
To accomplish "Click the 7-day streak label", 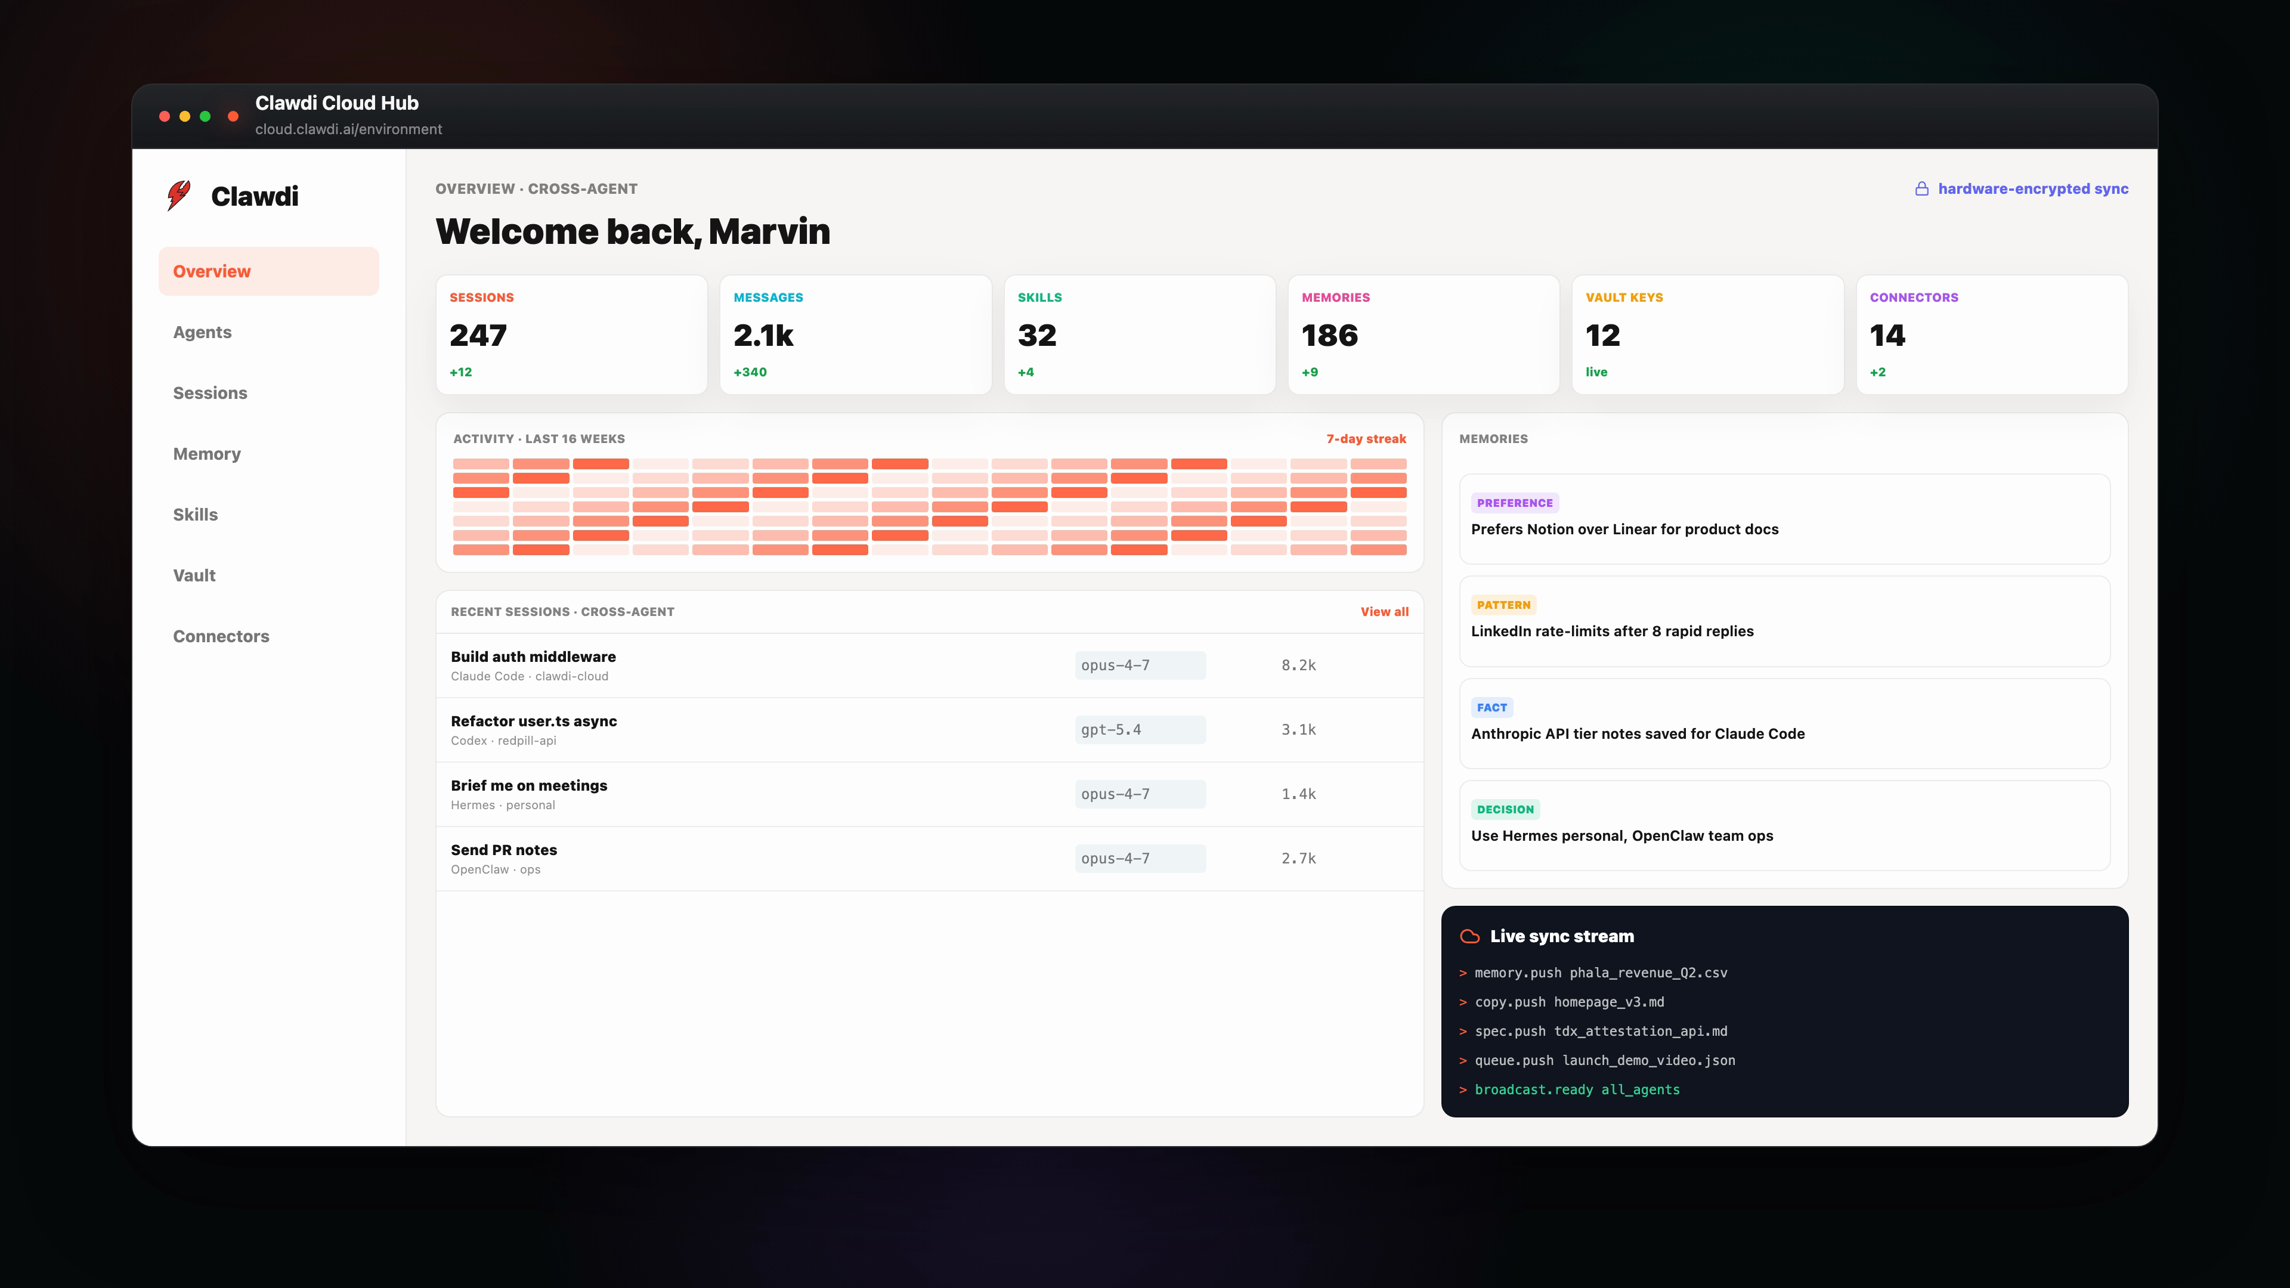I will [x=1366, y=439].
